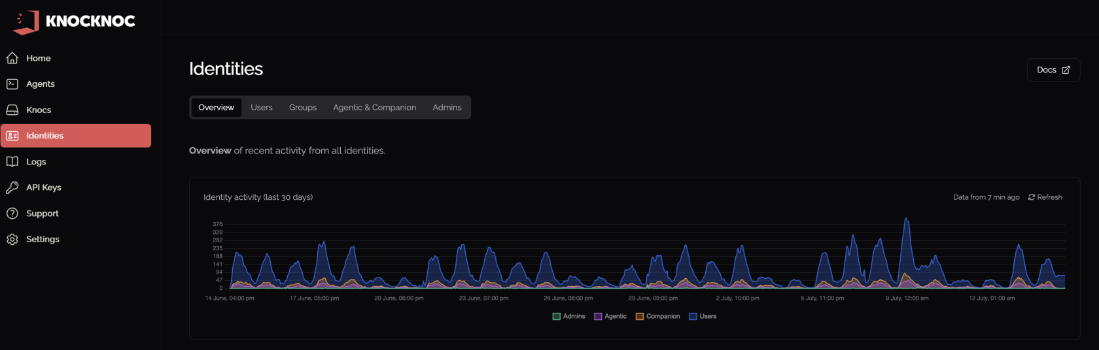Toggle the Admins series green swatch
1099x350 pixels.
pos(557,317)
